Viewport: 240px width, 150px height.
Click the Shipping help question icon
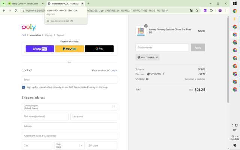[x=147, y=79]
